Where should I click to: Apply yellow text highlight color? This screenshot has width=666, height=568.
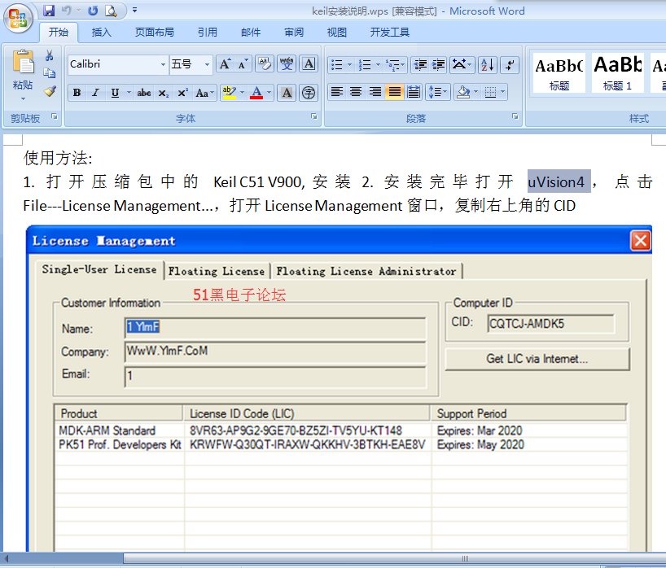tap(230, 93)
